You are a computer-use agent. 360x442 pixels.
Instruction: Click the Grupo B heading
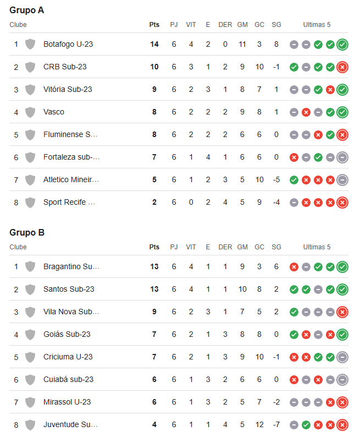[x=27, y=232]
